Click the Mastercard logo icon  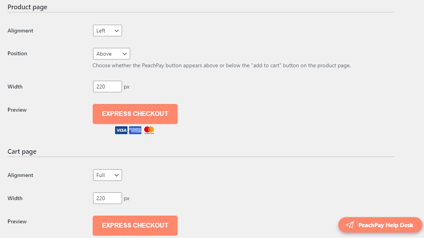pyautogui.click(x=149, y=130)
